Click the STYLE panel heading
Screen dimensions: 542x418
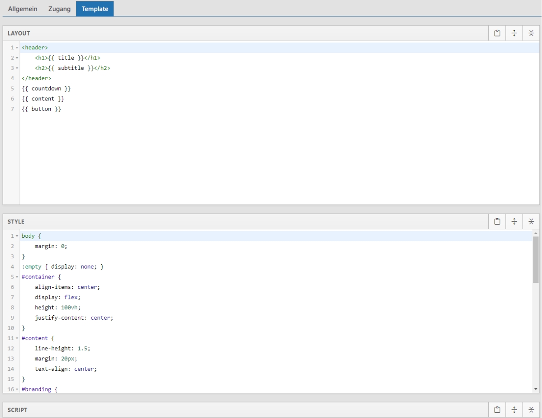coord(16,222)
